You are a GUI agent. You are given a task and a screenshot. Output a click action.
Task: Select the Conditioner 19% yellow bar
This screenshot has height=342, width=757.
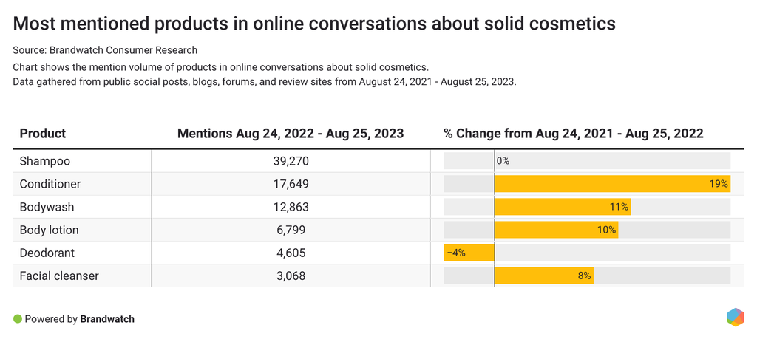coord(612,184)
